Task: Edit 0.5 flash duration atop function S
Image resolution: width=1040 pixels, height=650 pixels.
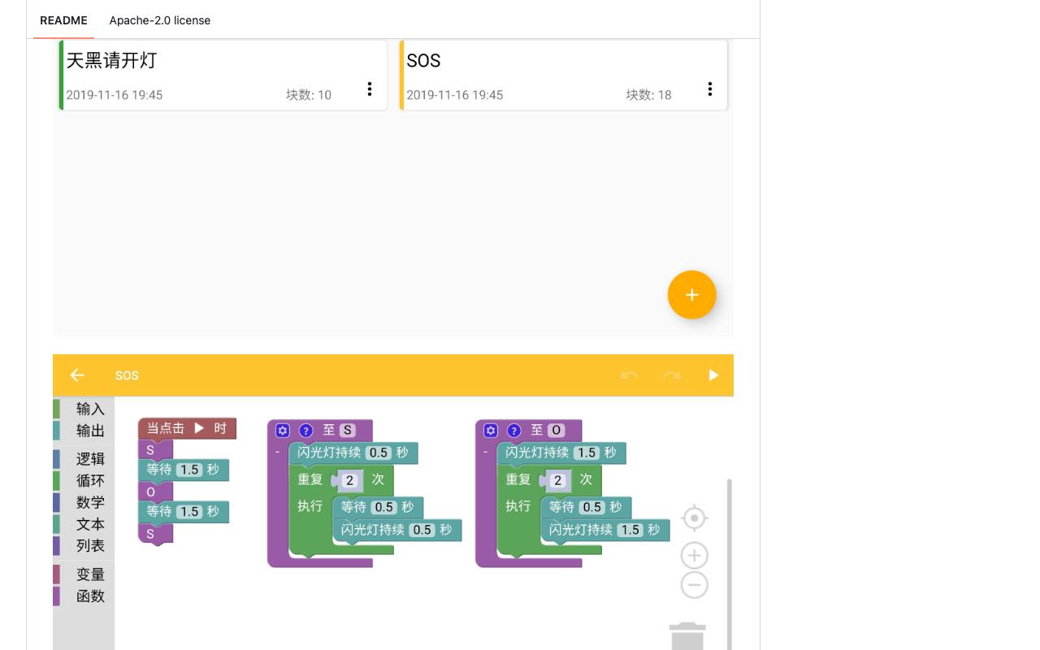Action: pos(379,453)
